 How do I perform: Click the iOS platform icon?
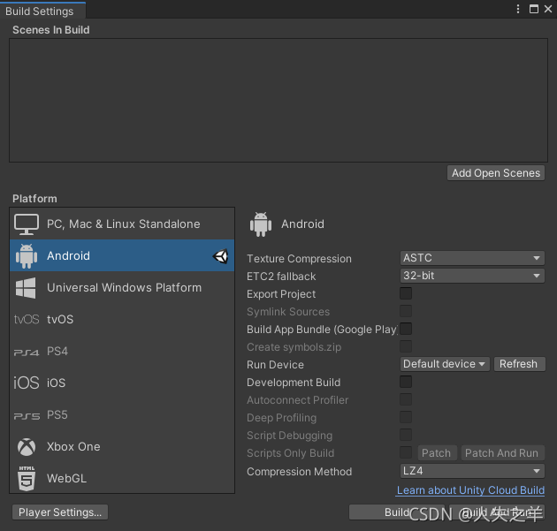(27, 383)
